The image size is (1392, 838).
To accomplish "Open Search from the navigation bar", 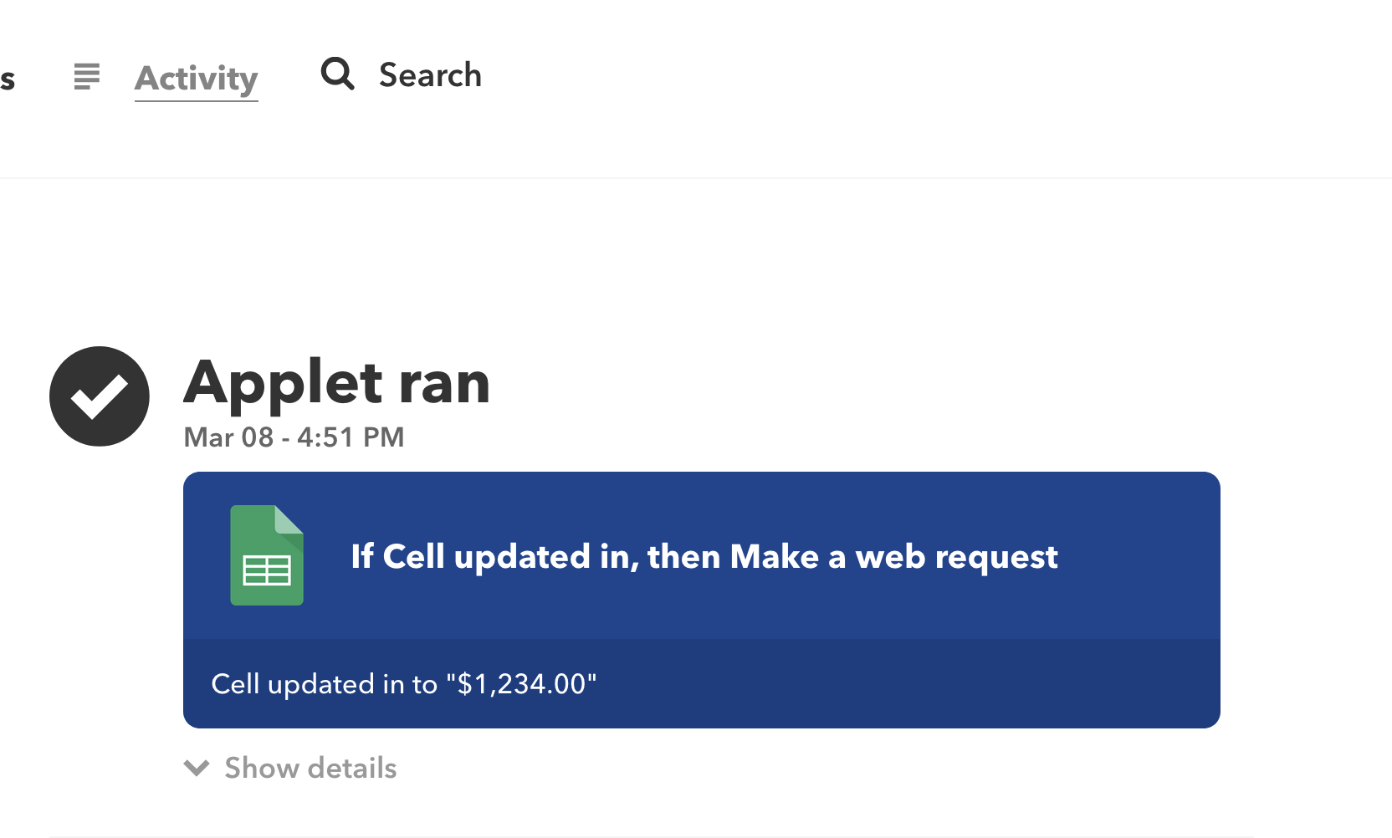I will (430, 75).
